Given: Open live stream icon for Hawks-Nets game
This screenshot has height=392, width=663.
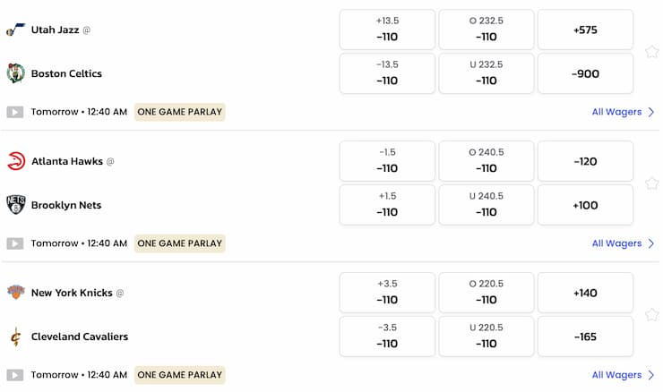Looking at the screenshot, I should click(14, 243).
